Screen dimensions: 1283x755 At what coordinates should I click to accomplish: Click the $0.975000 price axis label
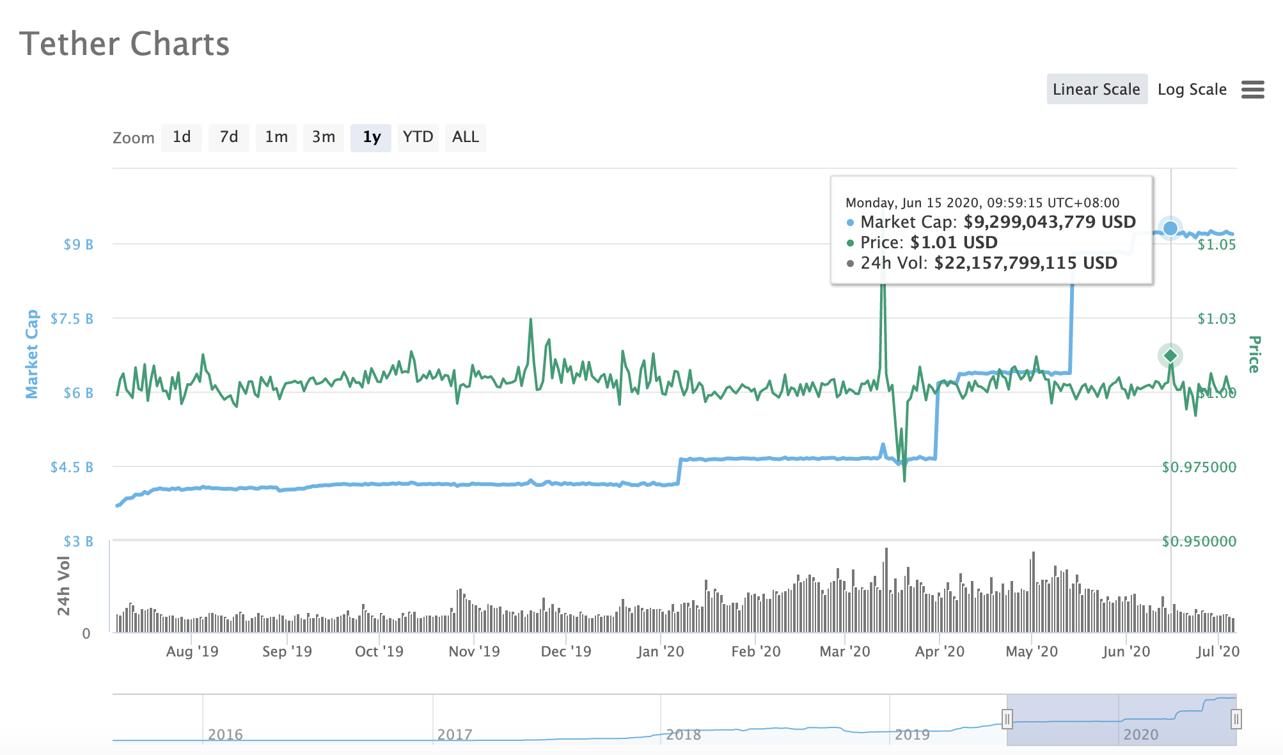click(x=1199, y=467)
